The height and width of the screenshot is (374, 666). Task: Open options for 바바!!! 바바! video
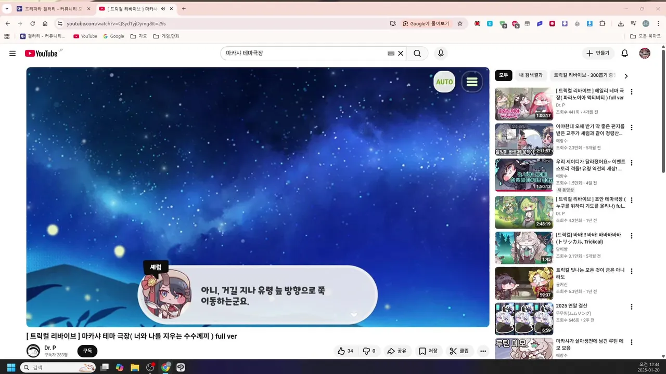coord(632,236)
